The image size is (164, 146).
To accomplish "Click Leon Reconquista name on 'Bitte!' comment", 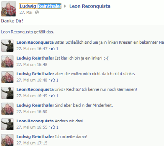I will pos(35,42).
